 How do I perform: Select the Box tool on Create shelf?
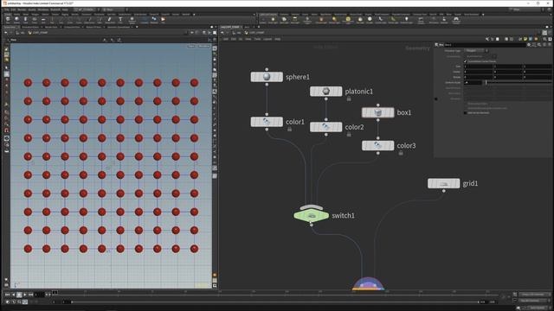coord(8,21)
